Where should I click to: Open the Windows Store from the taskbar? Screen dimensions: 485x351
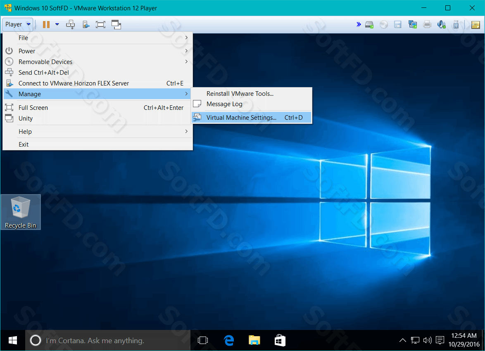[x=280, y=341]
